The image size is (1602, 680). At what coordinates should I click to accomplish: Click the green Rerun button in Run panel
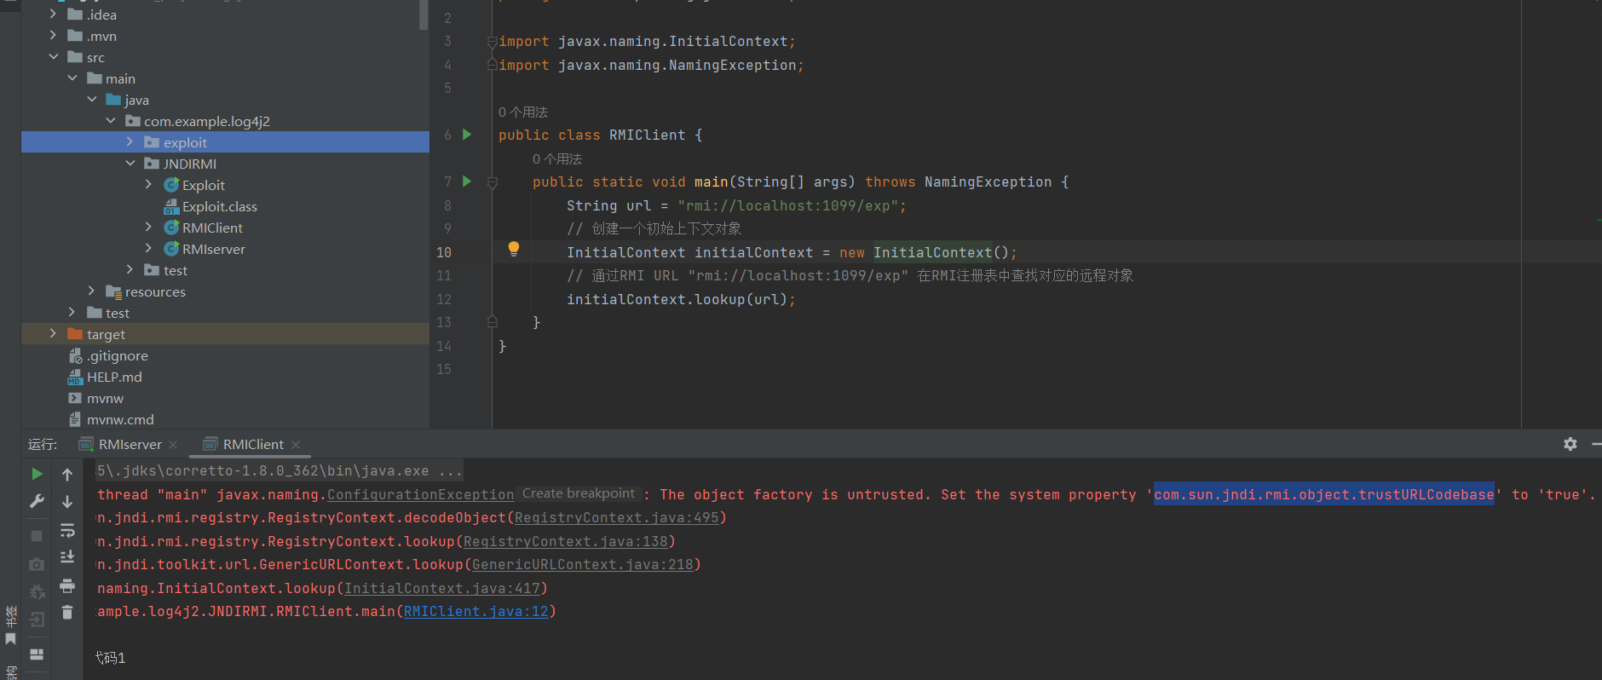(37, 474)
